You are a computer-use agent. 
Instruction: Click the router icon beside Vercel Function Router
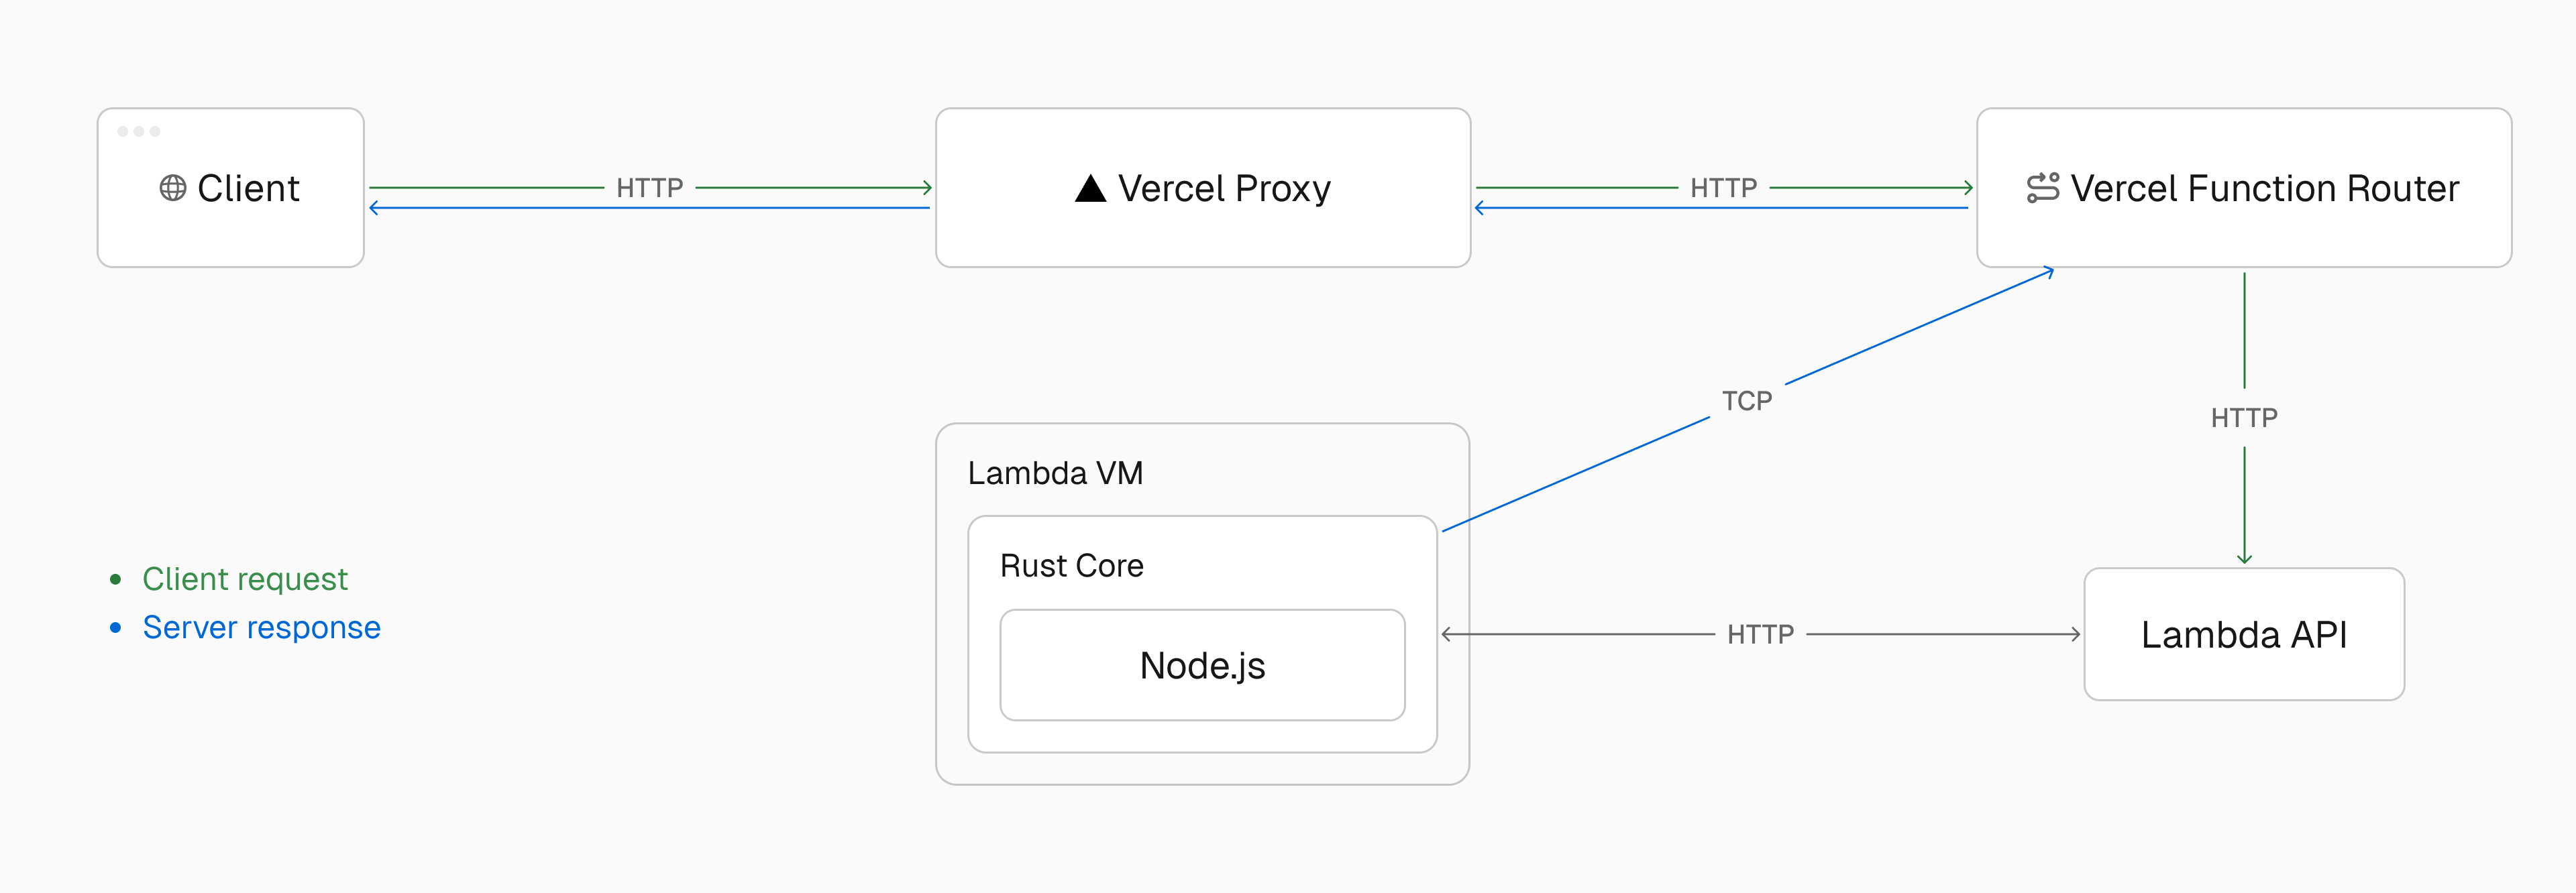[x=2043, y=188]
